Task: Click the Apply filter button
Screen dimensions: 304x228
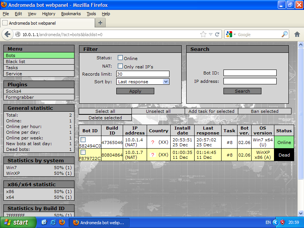Action: pos(135,91)
